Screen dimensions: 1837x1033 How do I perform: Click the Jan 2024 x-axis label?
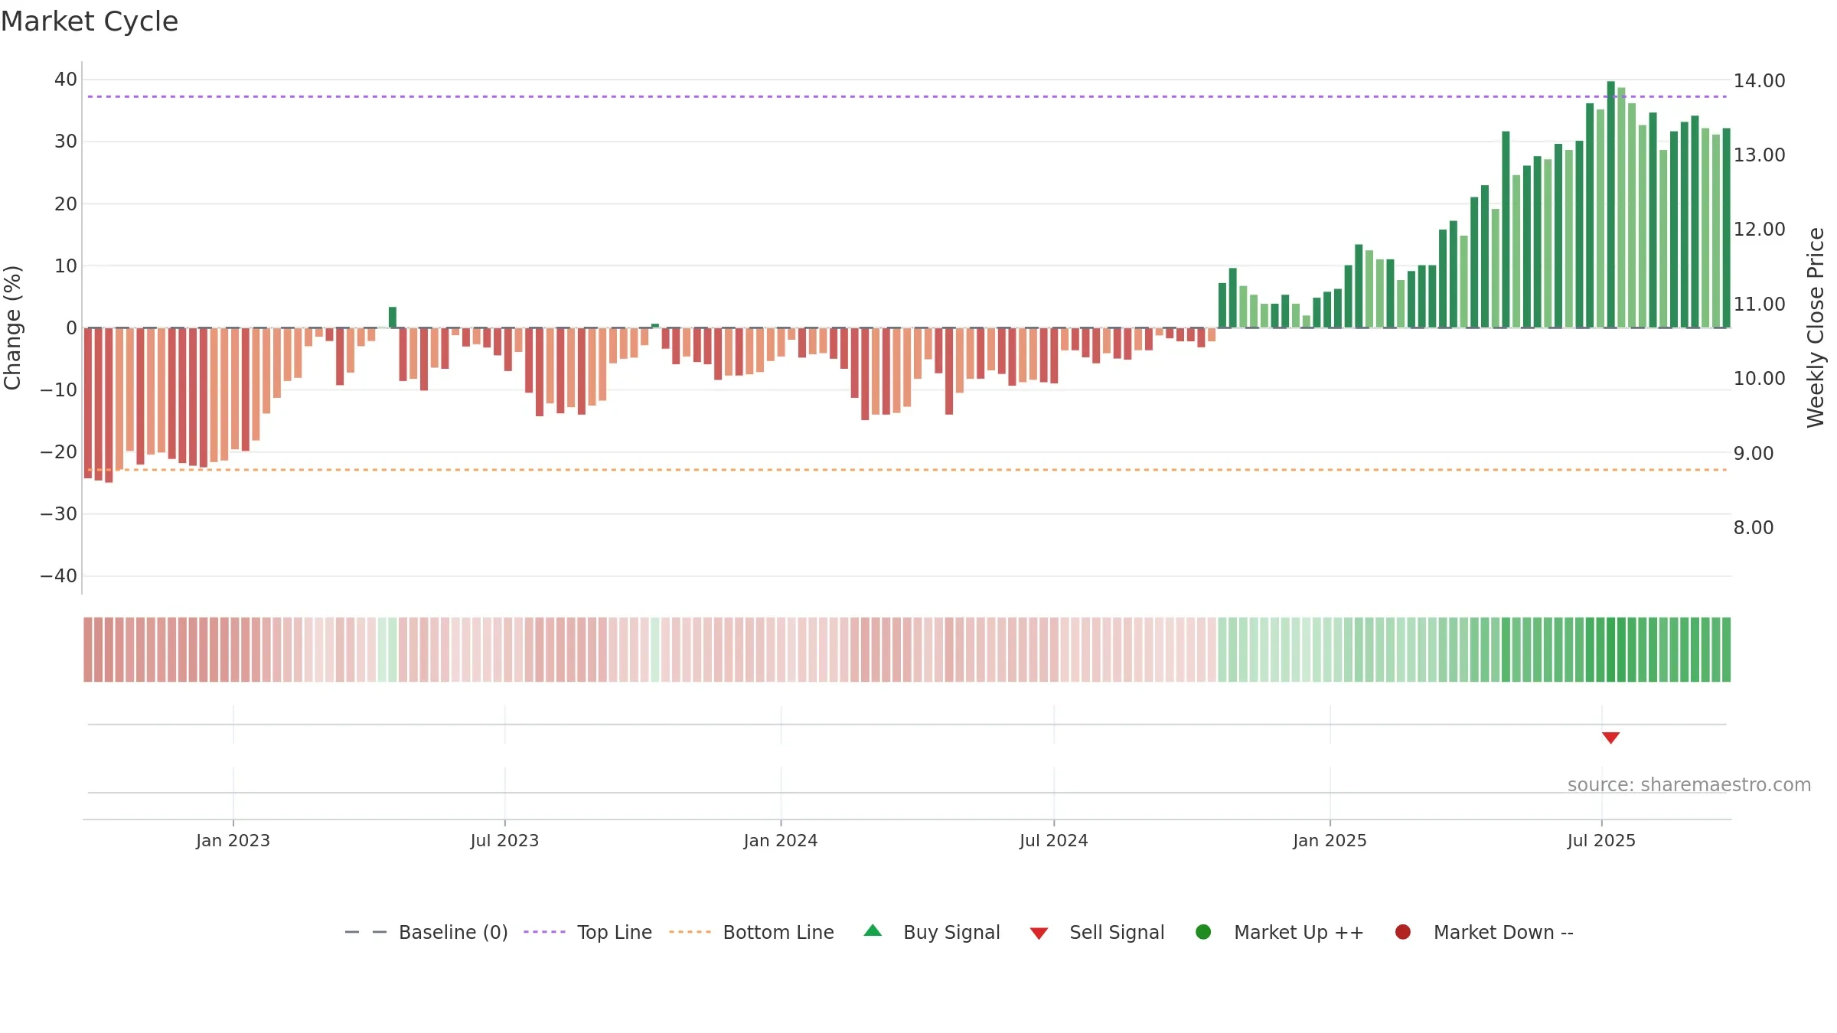pos(781,840)
